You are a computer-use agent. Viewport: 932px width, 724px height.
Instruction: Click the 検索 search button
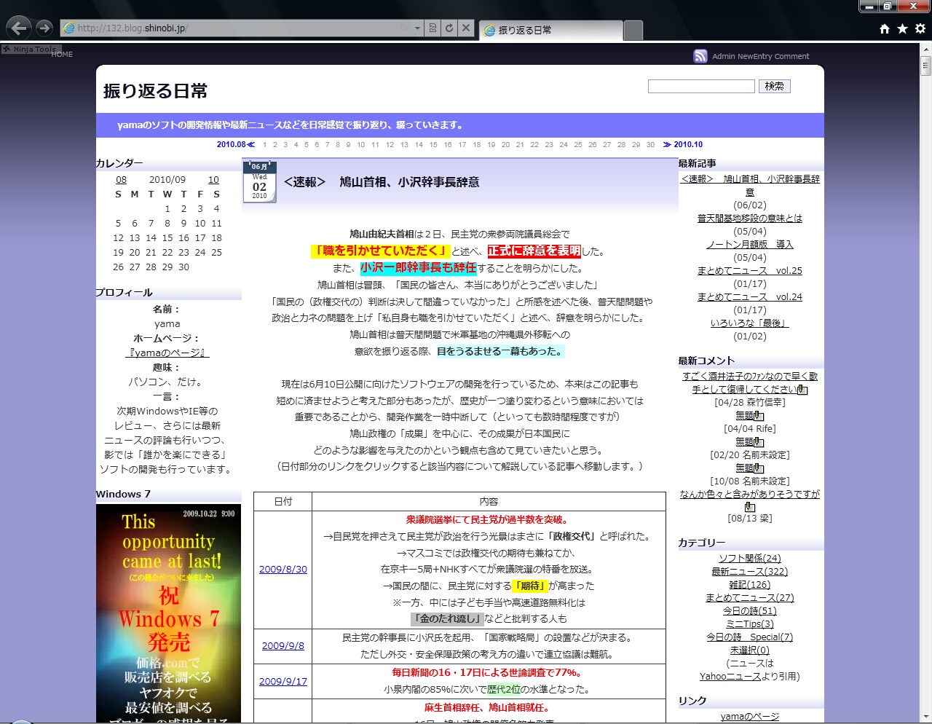point(774,86)
